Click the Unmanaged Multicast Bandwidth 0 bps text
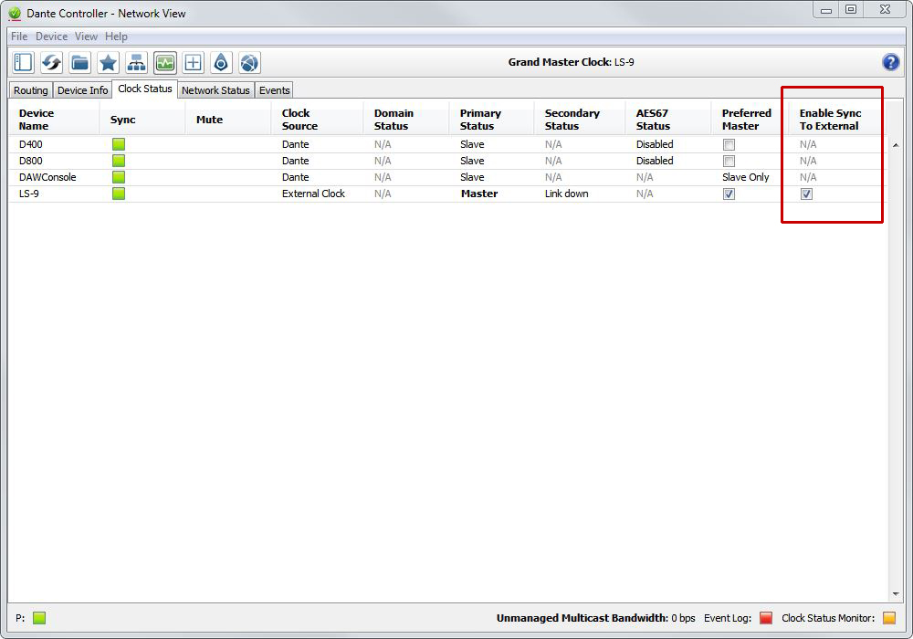913x639 pixels. 595,618
